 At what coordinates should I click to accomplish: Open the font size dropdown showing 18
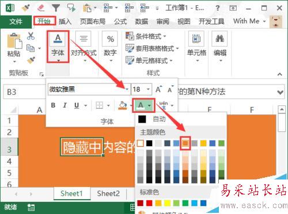(148, 89)
